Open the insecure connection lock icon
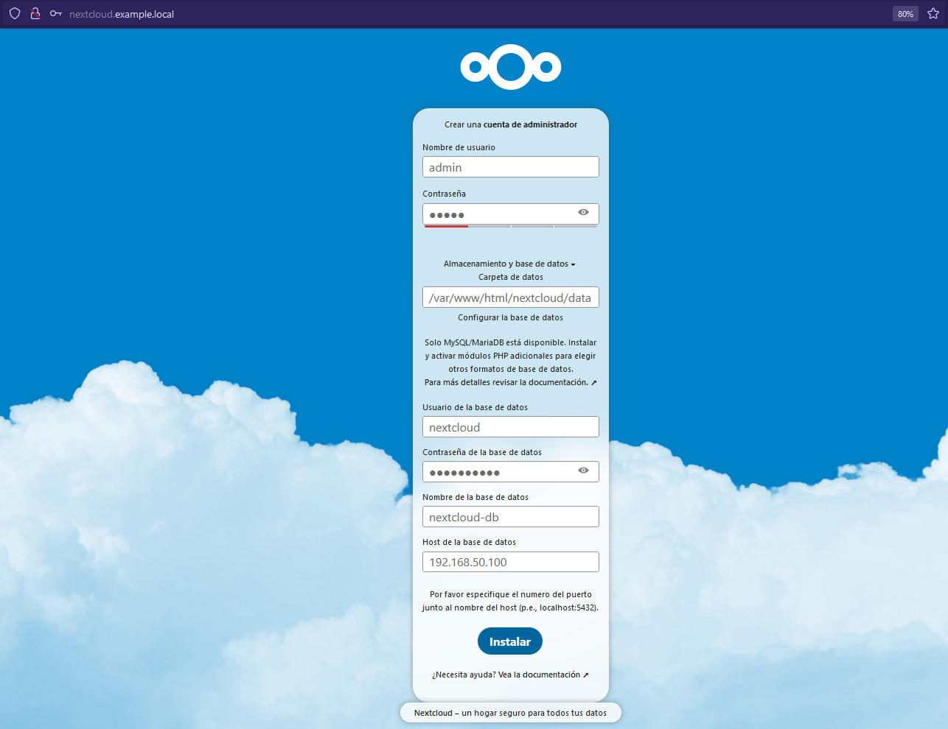The width and height of the screenshot is (948, 729). coord(35,14)
